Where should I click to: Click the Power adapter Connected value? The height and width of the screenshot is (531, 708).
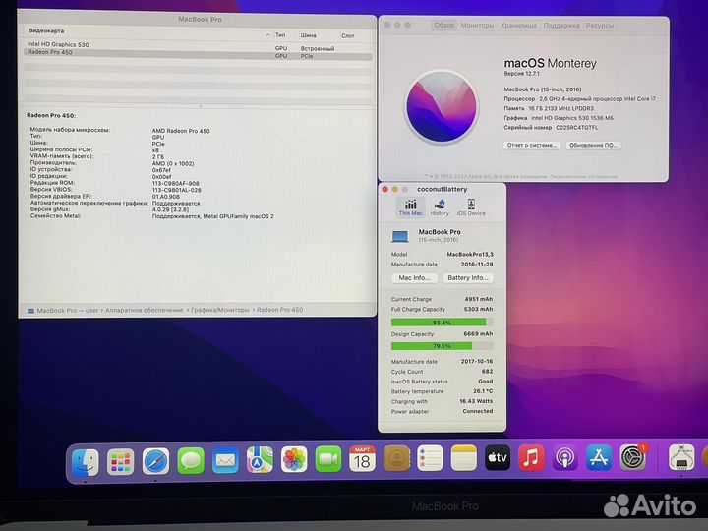click(x=478, y=411)
